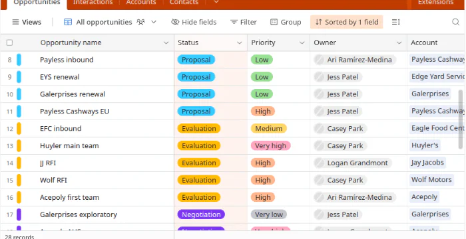Click the Evaluation status in row 13
466x239 pixels.
tap(199, 146)
